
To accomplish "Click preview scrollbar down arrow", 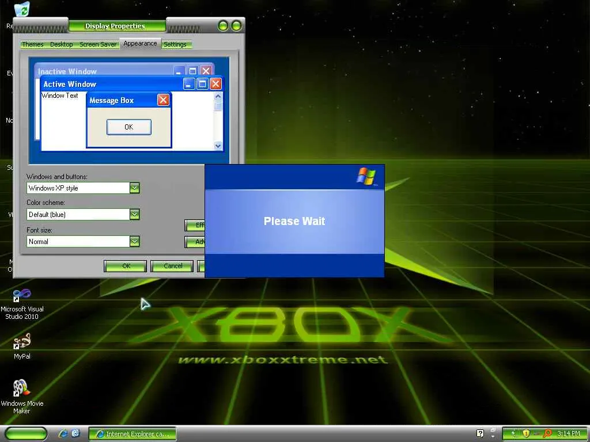I will tap(218, 146).
